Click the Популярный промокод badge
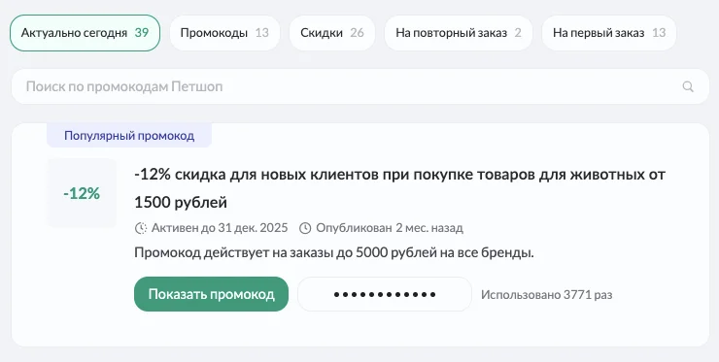This screenshot has height=362, width=719. point(129,136)
